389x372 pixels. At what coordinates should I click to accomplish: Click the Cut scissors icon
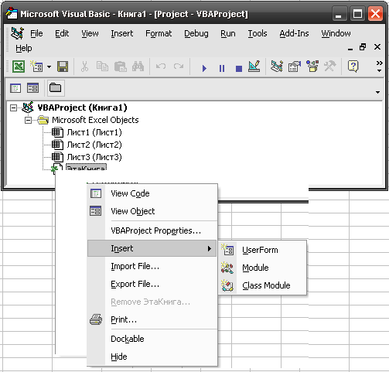click(84, 67)
